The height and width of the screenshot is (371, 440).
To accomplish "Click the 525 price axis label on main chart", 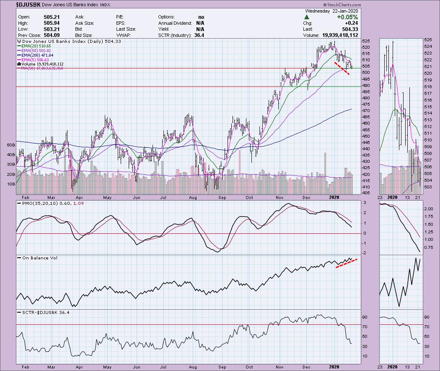I will [x=366, y=40].
